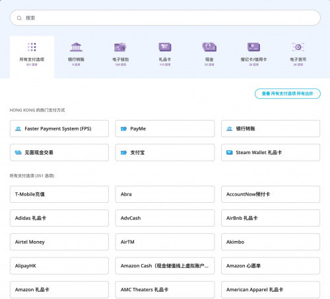Click the dotted grid icon for 所有支付选项
The width and height of the screenshot is (330, 299).
pos(32,47)
